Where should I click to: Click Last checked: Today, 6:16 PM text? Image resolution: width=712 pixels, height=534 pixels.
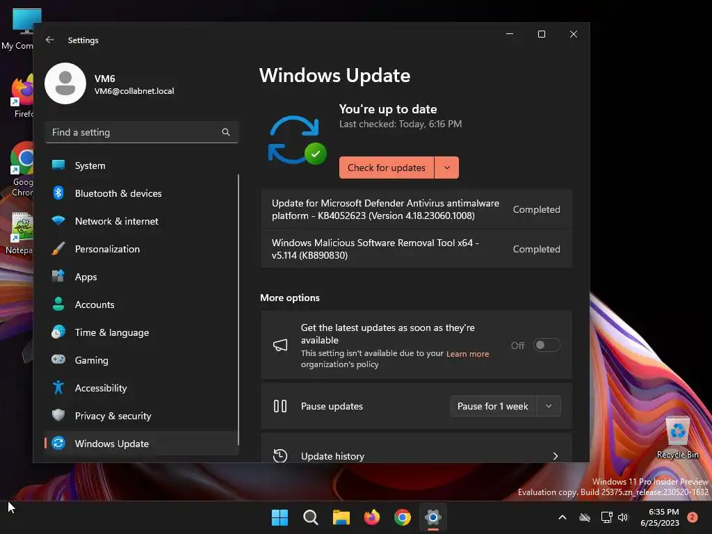pos(400,124)
